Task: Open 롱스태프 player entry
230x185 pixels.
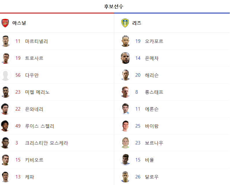Action: point(172,92)
